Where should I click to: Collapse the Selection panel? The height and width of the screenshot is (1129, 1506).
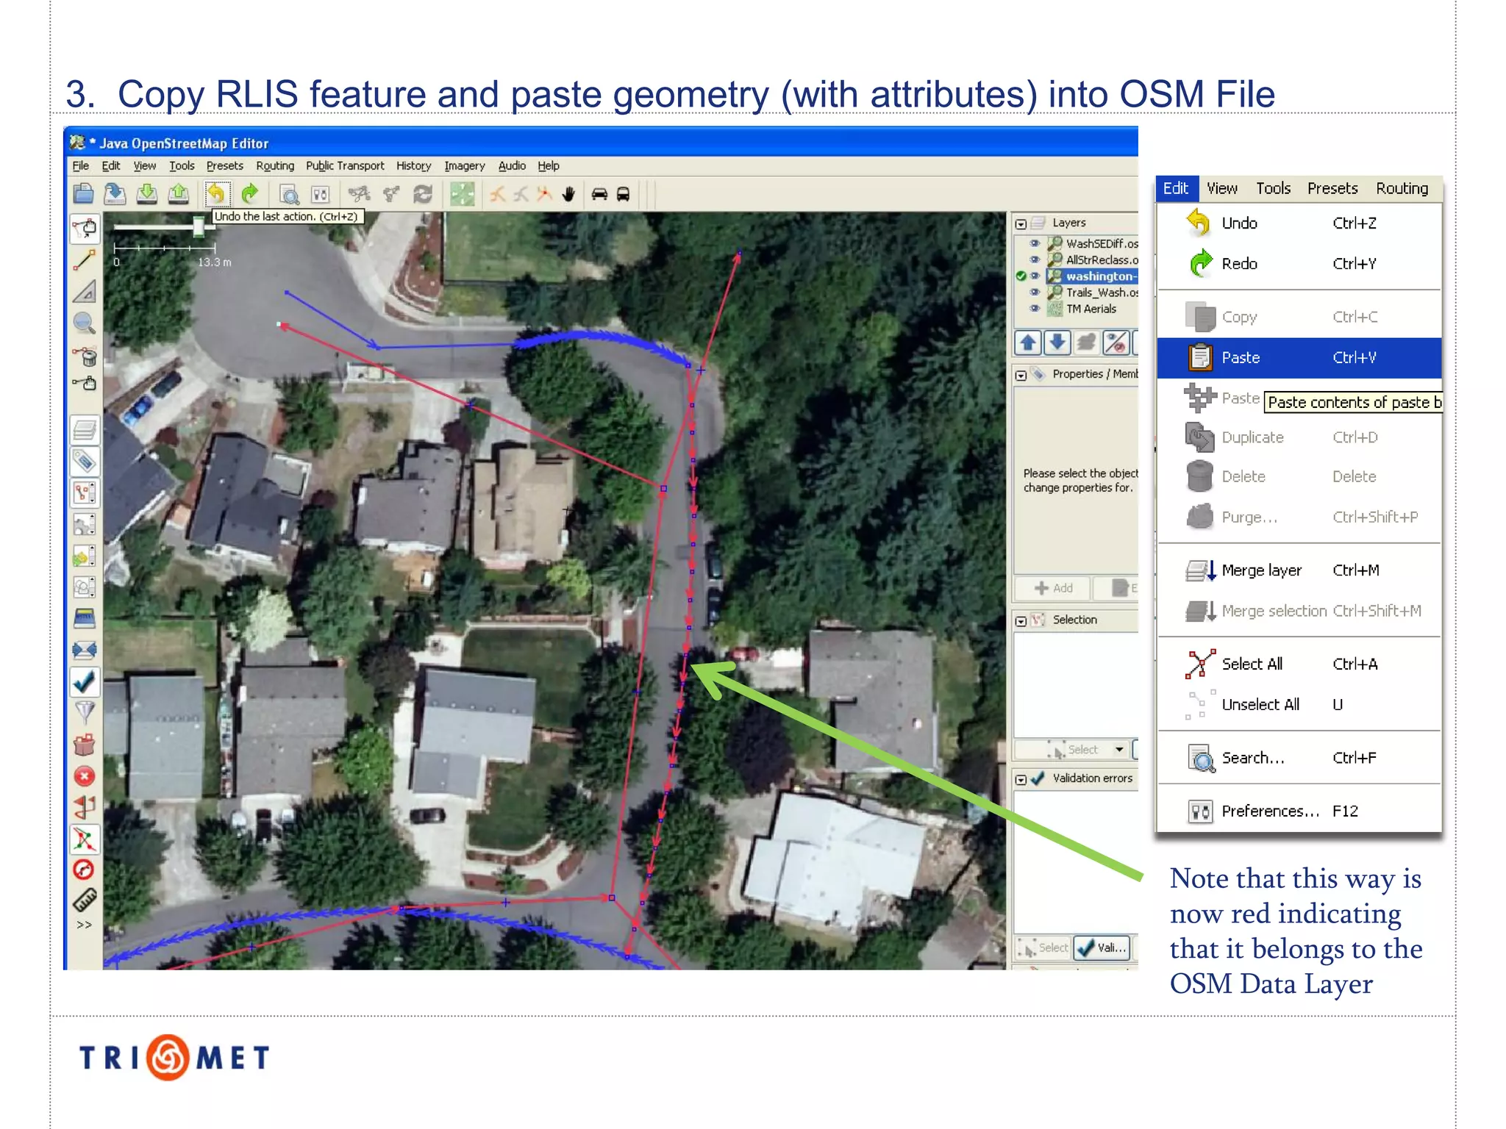coord(1021,621)
